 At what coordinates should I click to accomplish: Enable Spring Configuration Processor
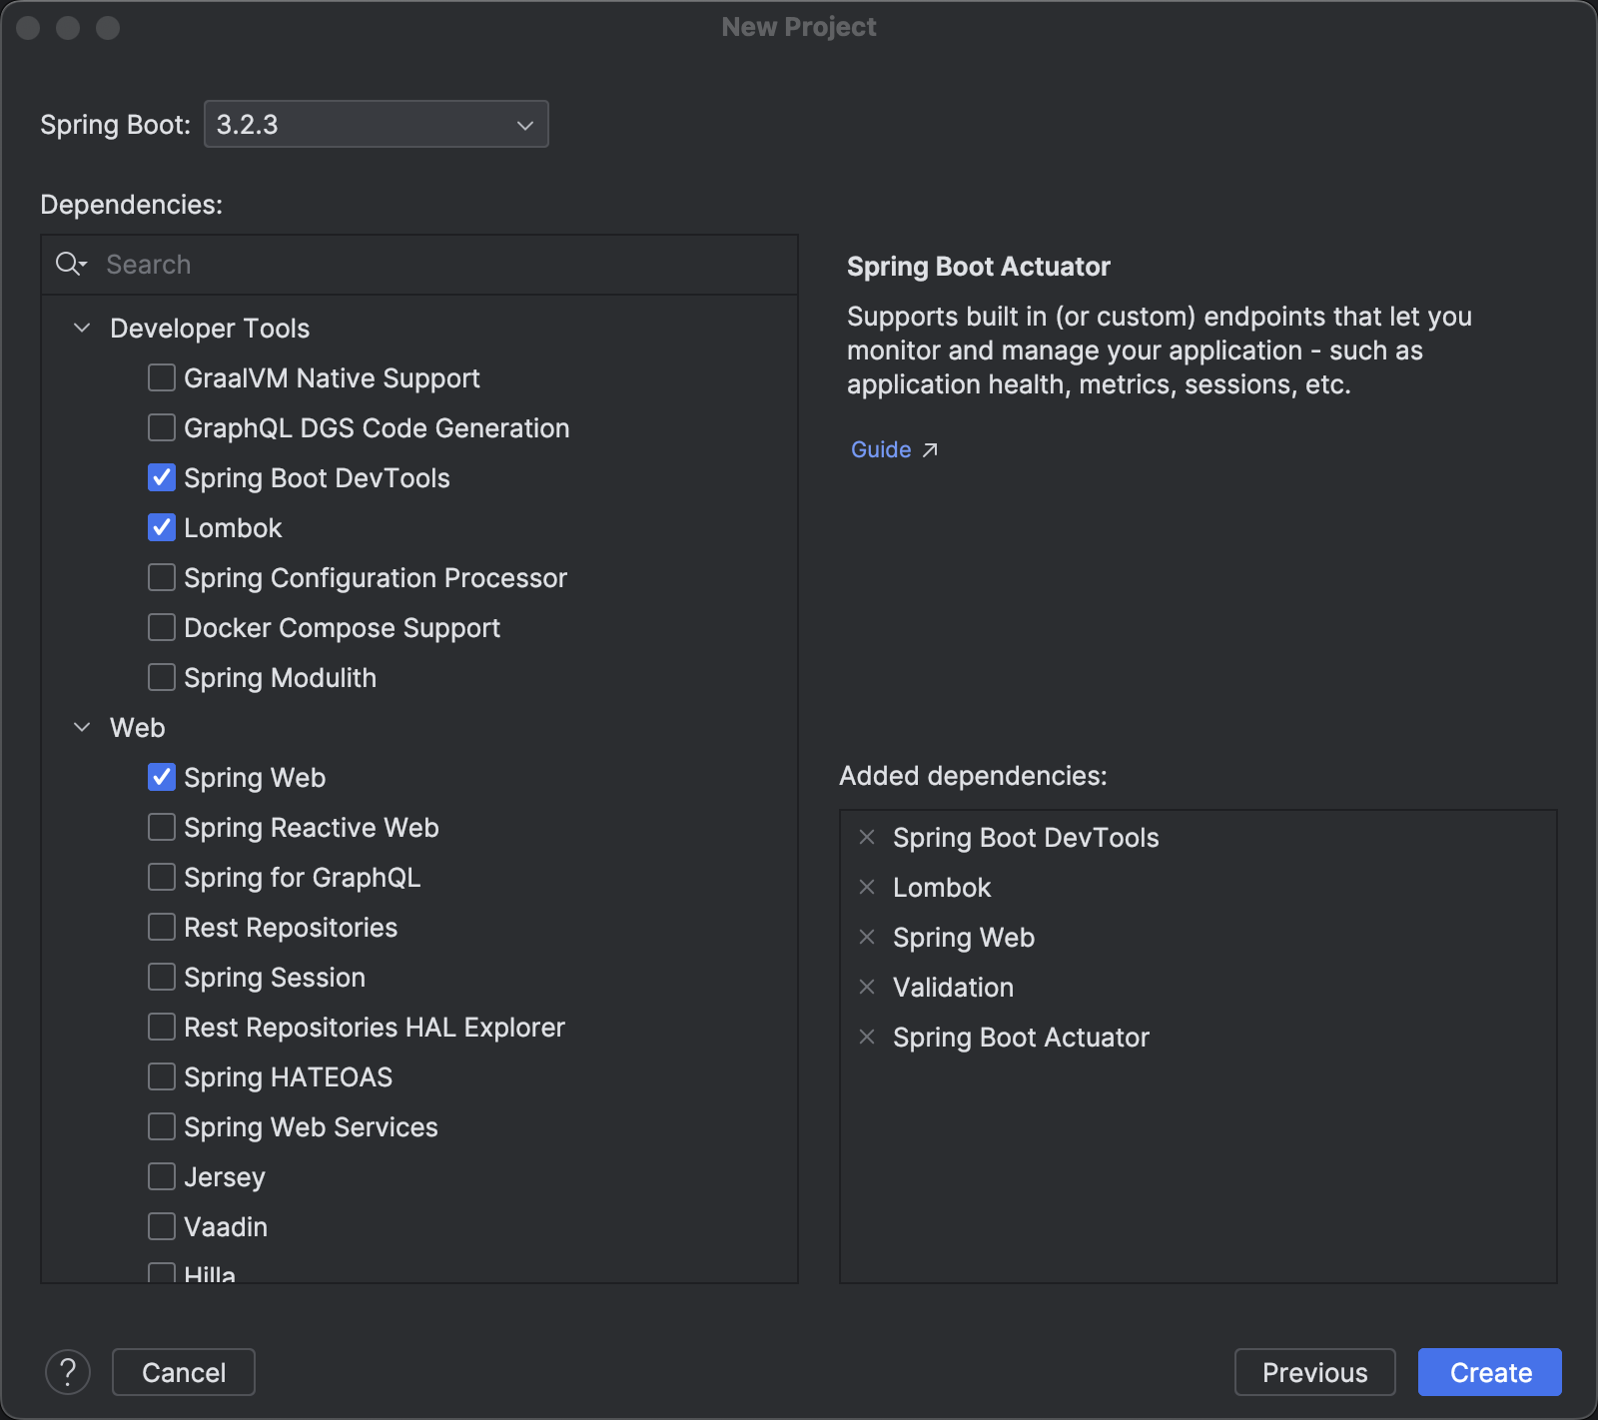click(x=162, y=577)
